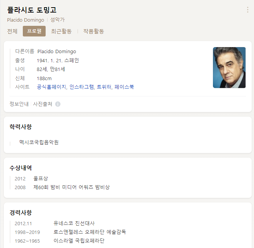Click the 1962~1965 date range
Screen dimensions: 254x248
coord(27,241)
